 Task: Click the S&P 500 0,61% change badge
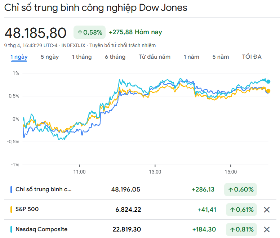[x=241, y=210]
